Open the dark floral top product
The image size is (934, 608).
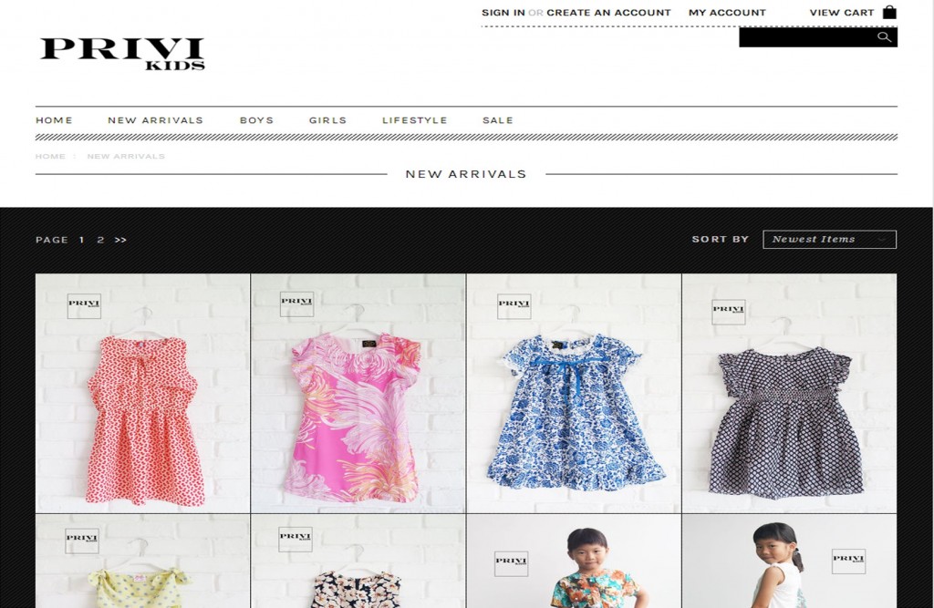pos(358,561)
